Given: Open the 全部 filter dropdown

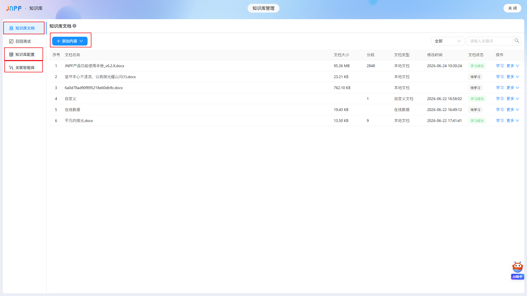Looking at the screenshot, I should [448, 41].
